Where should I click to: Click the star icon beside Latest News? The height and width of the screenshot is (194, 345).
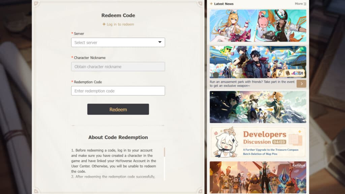pos(211,4)
